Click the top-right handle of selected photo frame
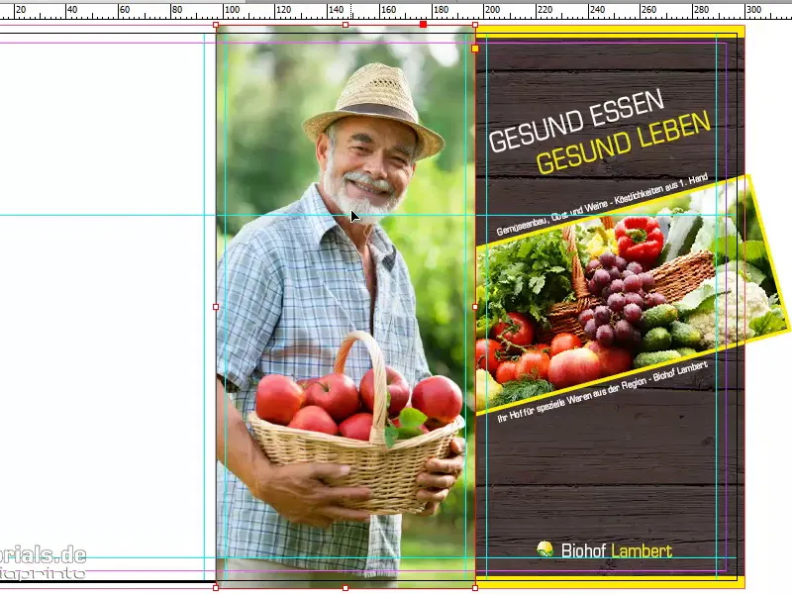The width and height of the screenshot is (792, 594). click(x=475, y=24)
